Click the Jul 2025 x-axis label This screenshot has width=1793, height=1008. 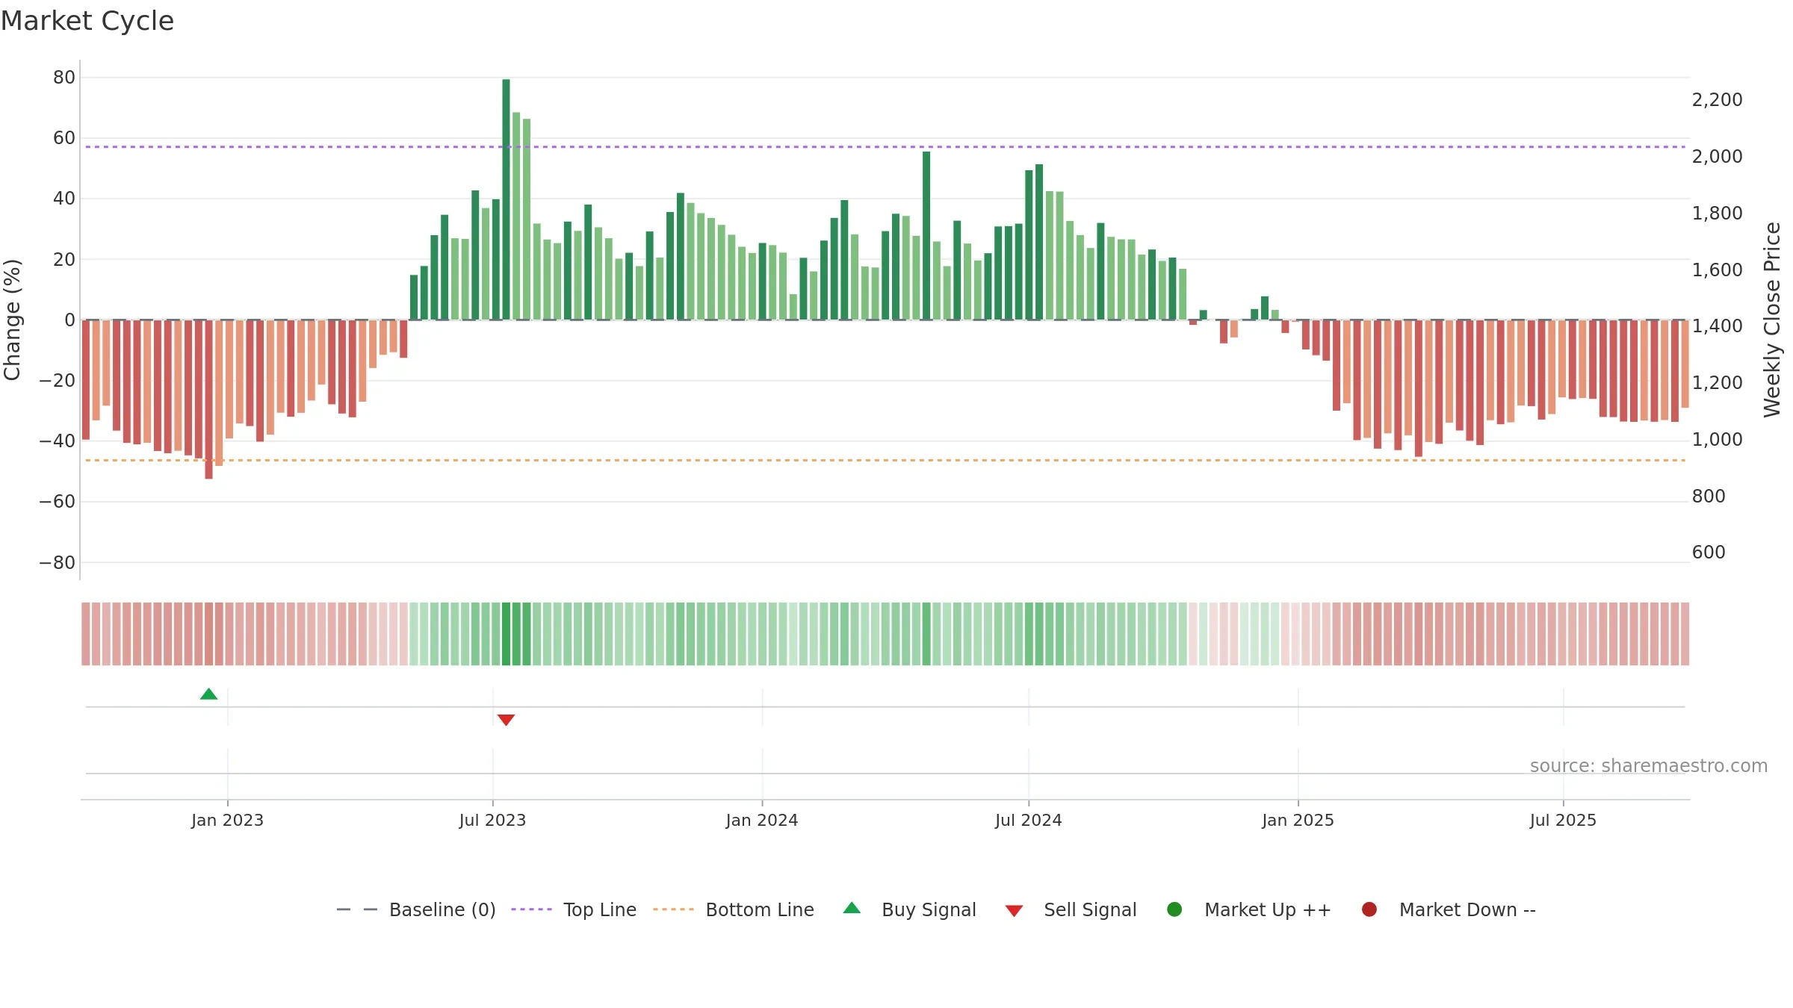[x=1563, y=821]
